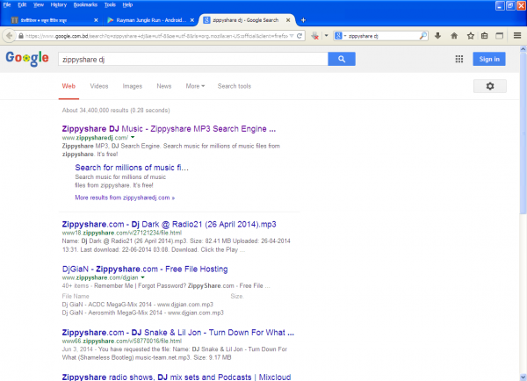Open the Bookmarks menu

tap(85, 4)
